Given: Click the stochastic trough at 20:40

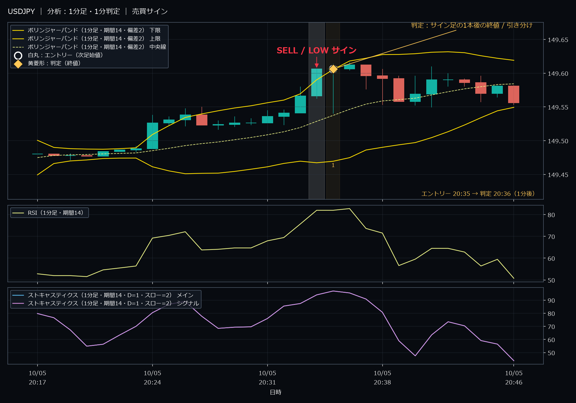Looking at the screenshot, I should 415,356.
